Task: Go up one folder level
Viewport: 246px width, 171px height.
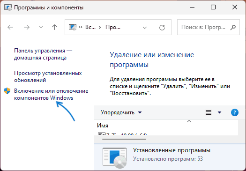Action: 55,27
